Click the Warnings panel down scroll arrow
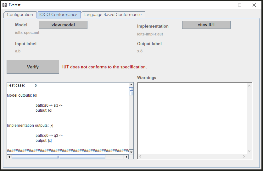Viewport: 263px width, 171px height. pos(250,151)
